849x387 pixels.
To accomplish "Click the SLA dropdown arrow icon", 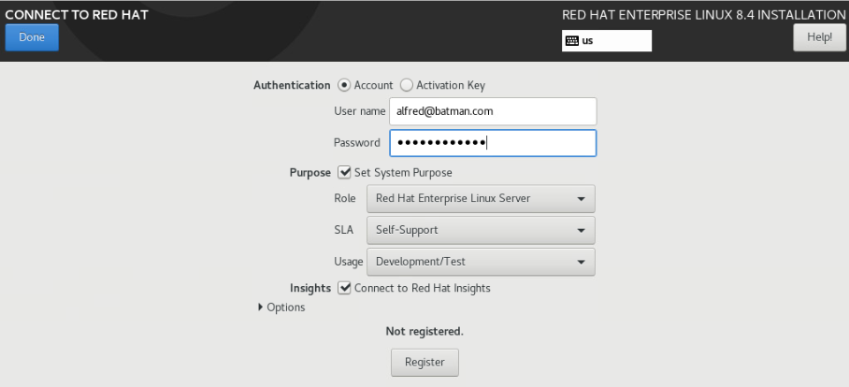I will (x=581, y=231).
